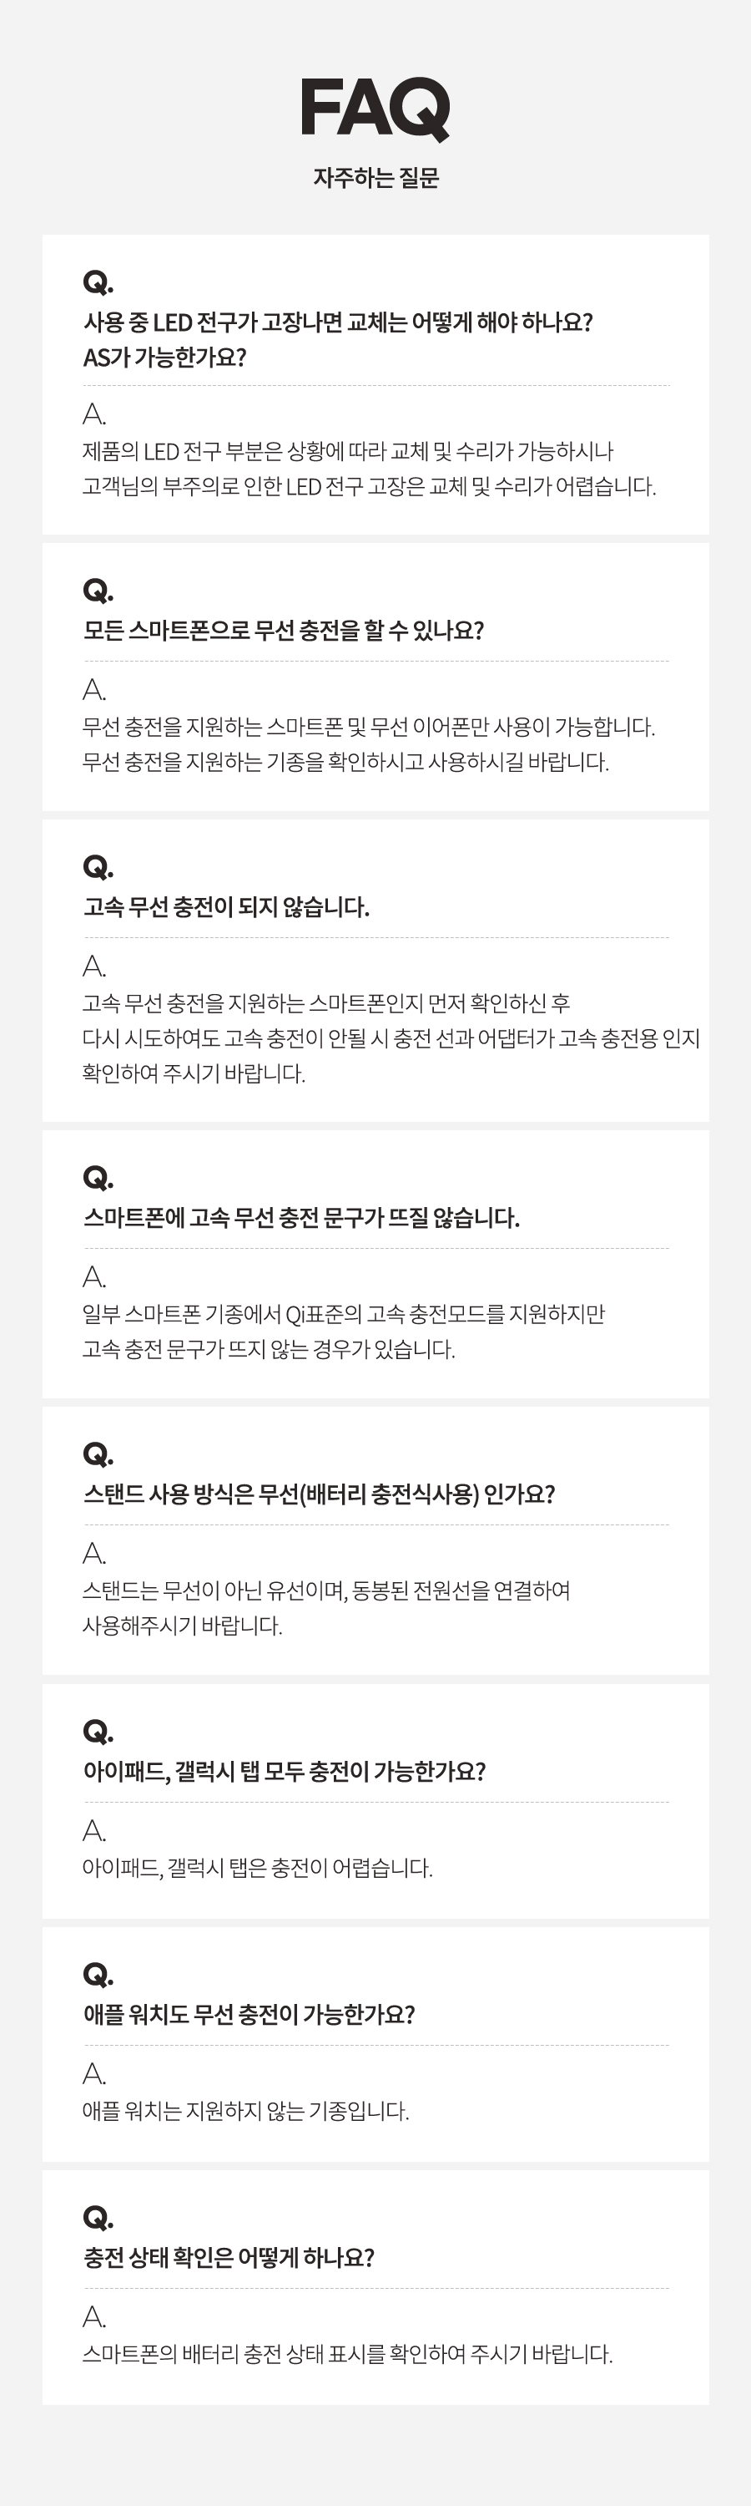Expand "애플 워치도 무선 충전이 가능한가요?" question
Screen dimensions: 751x2506
(249, 2015)
